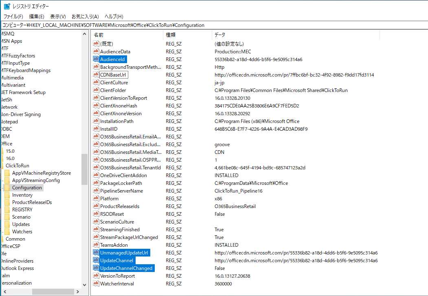
Task: Click the string icon beside VersionToReport
Action: click(x=96, y=276)
